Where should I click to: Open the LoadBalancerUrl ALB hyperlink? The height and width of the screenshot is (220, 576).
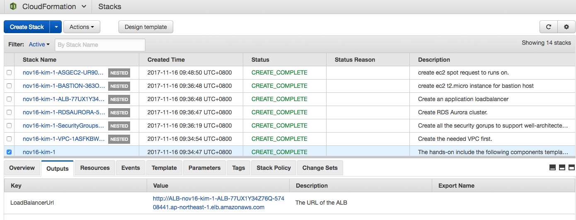tap(218, 203)
